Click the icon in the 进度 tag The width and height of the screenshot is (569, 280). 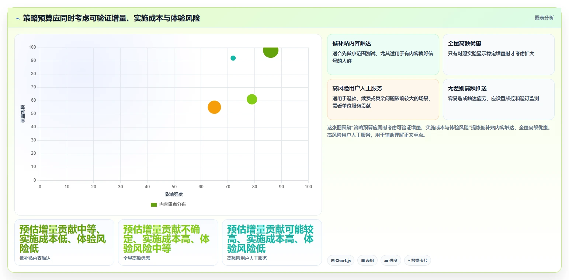coord(386,261)
